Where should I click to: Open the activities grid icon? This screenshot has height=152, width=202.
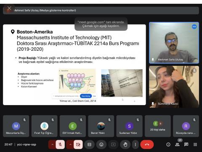[x=195, y=144]
